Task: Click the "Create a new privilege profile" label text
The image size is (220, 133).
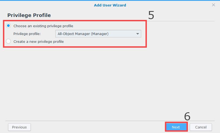Action: [x=39, y=41]
